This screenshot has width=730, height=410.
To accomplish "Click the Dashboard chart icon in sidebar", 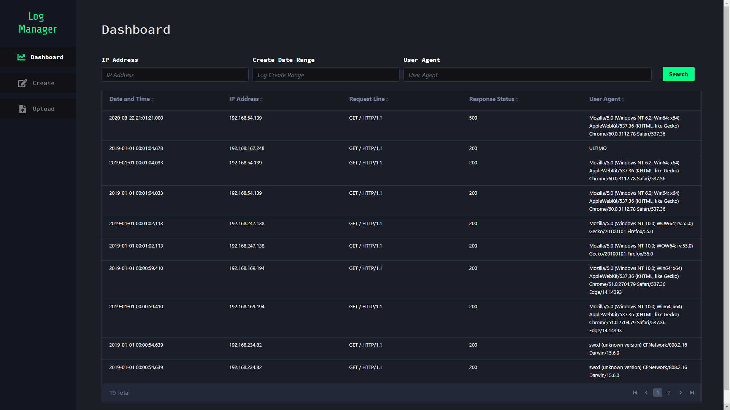I will click(x=22, y=57).
